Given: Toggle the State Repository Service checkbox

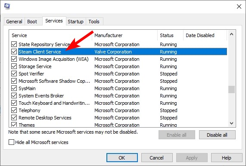Looking at the screenshot, I should 14,44.
